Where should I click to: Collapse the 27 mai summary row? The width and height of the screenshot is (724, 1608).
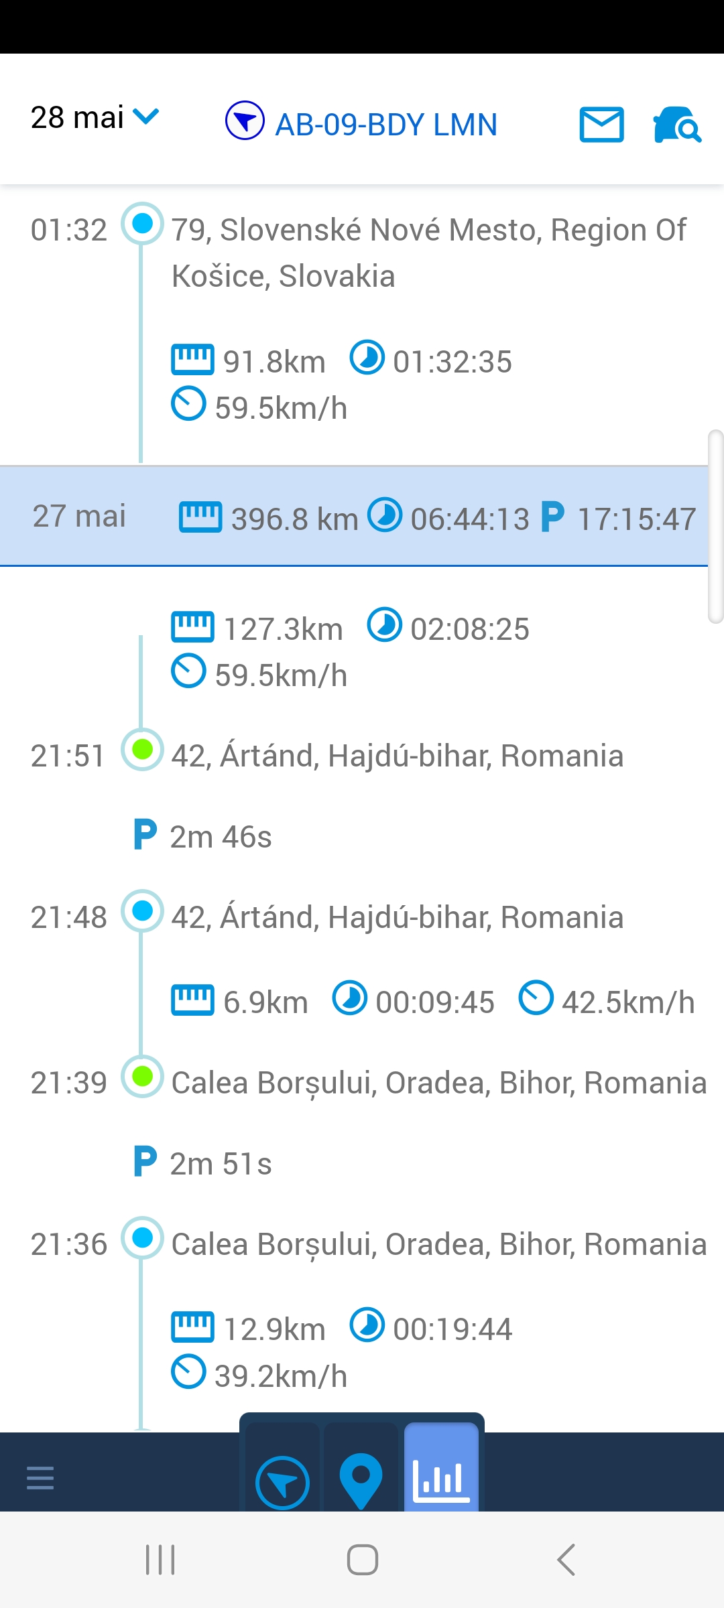click(354, 517)
